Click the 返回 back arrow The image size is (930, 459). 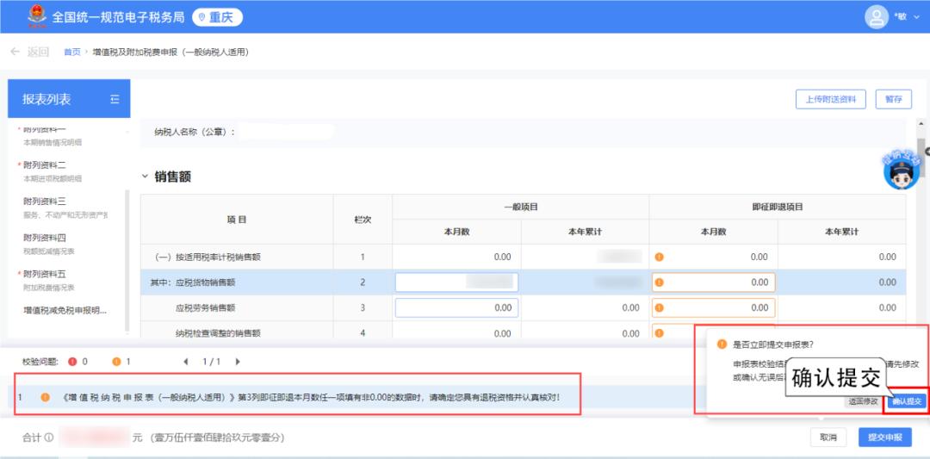coord(15,53)
